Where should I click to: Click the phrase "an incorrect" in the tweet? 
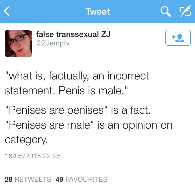tap(121, 76)
